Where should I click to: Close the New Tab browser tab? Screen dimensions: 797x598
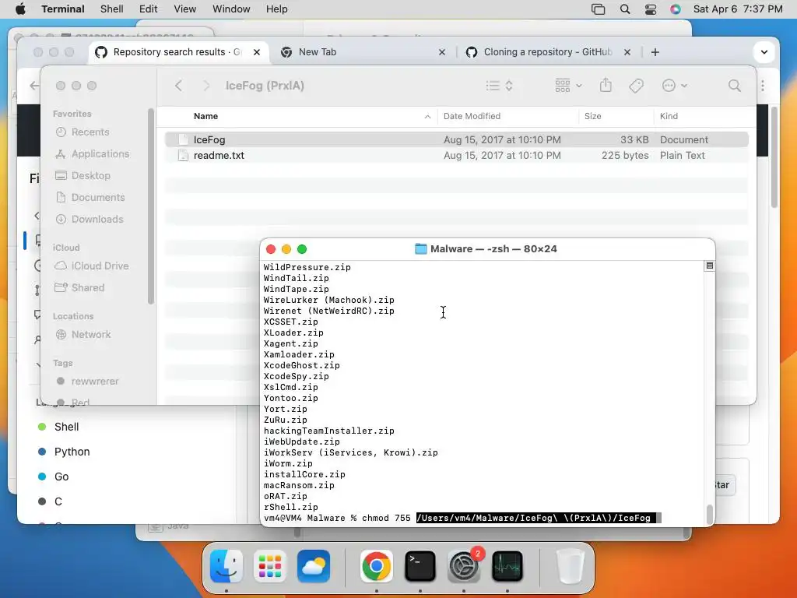442,52
